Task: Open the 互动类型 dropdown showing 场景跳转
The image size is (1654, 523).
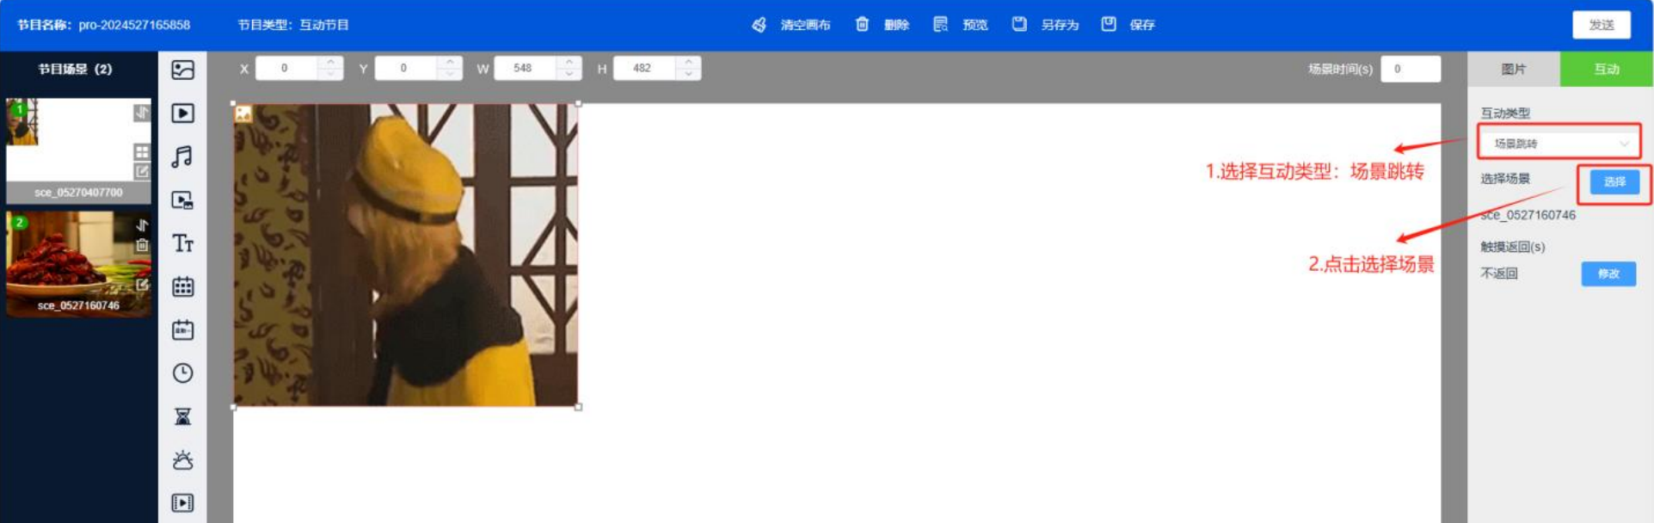Action: point(1559,144)
